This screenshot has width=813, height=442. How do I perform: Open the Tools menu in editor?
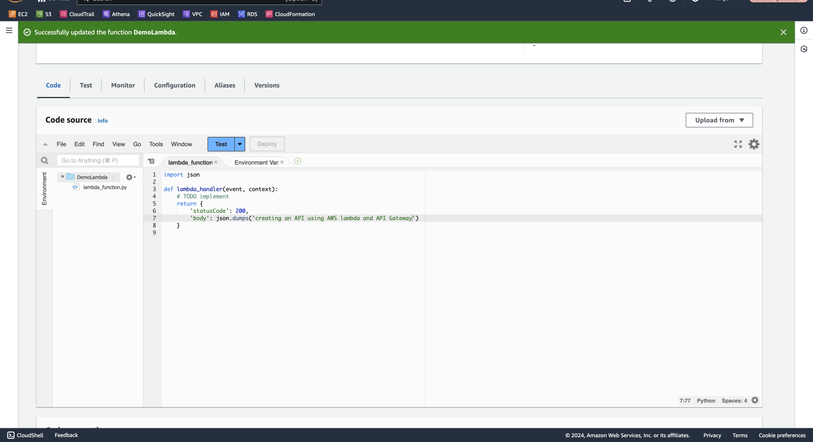point(156,144)
